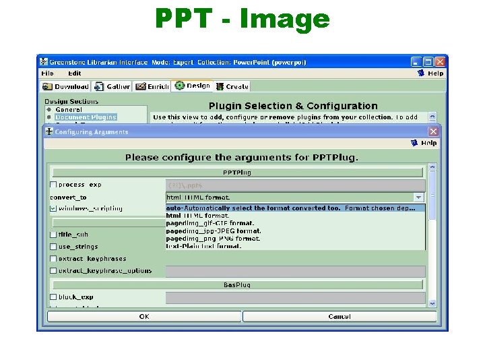Image resolution: width=485 pixels, height=364 pixels.
Task: Click the process_exp text field
Action: pos(296,185)
